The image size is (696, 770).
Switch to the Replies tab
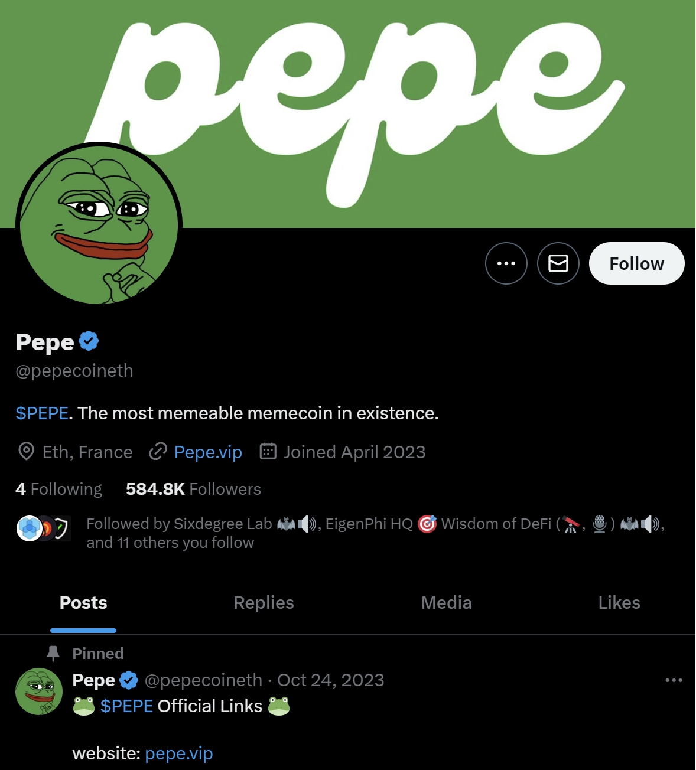click(264, 603)
